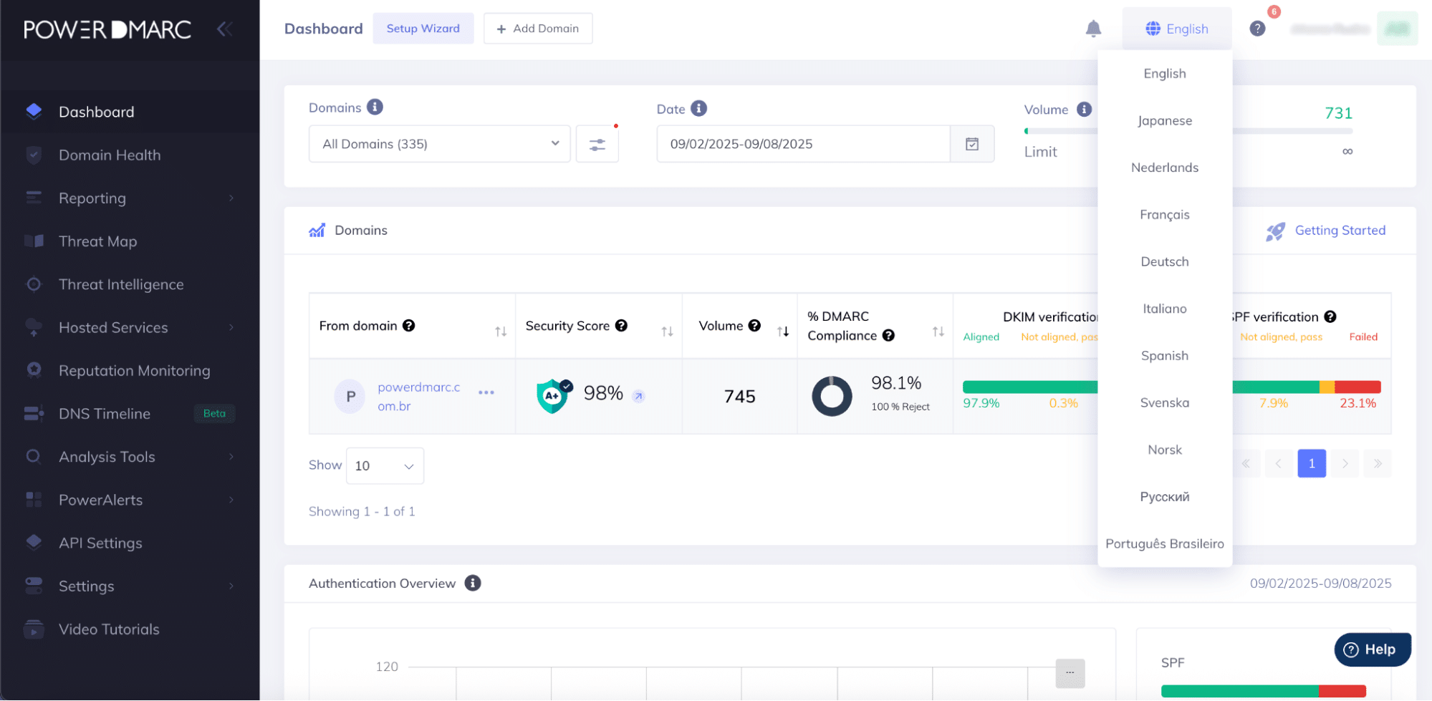1432x701 pixels.
Task: Select Deutsch from language menu
Action: point(1165,262)
